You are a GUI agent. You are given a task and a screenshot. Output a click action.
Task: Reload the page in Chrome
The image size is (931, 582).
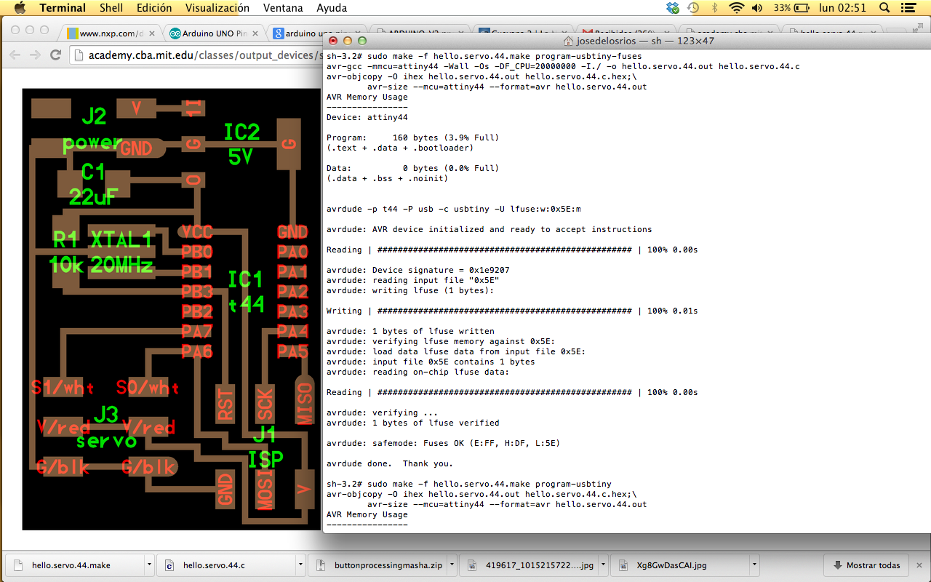[x=55, y=55]
